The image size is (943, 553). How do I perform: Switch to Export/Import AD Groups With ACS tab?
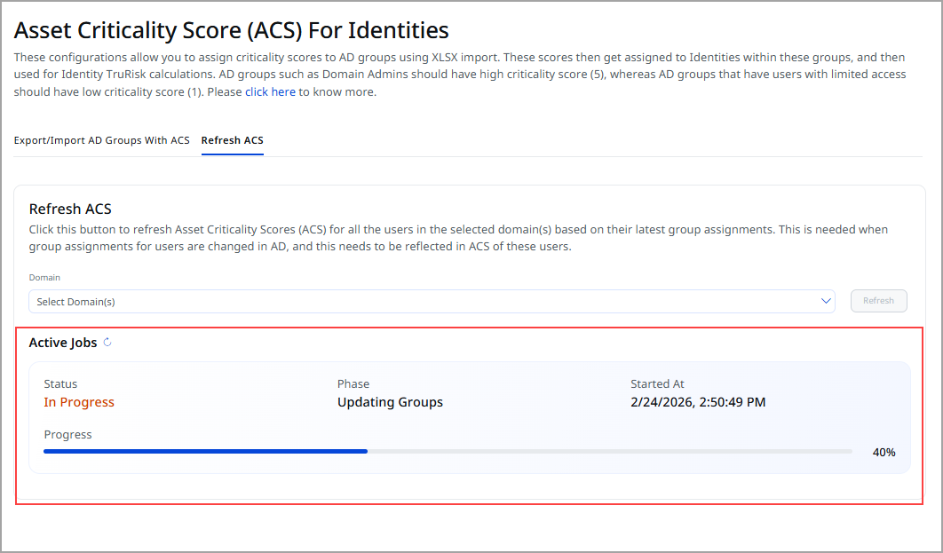101,140
